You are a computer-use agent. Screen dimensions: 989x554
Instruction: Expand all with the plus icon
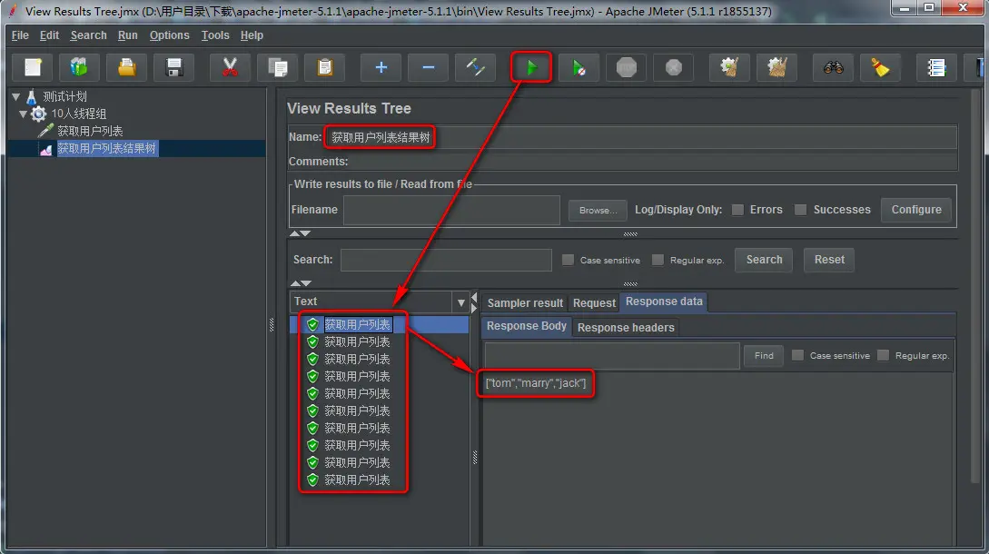381,67
